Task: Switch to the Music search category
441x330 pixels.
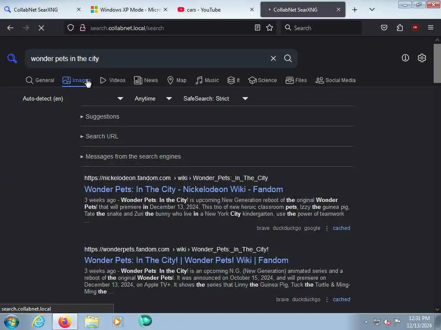Action: pyautogui.click(x=207, y=80)
